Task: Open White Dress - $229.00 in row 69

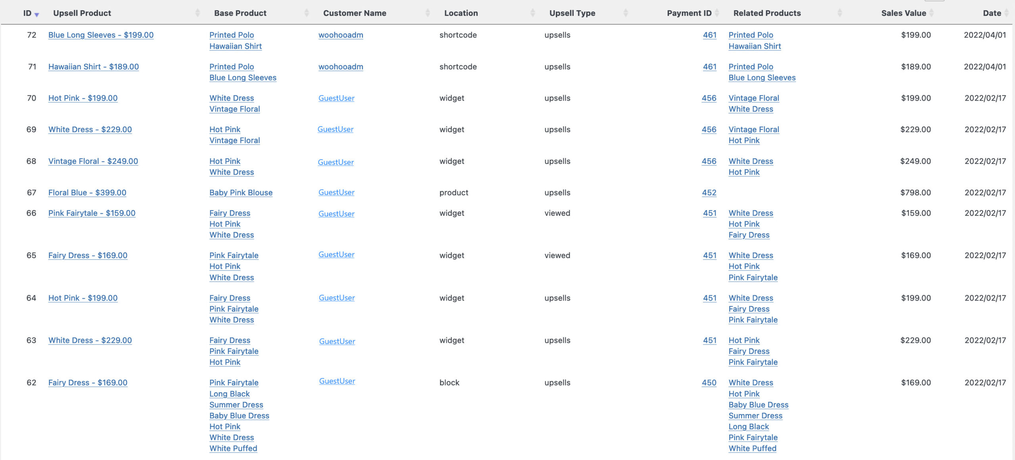Action: [x=90, y=129]
